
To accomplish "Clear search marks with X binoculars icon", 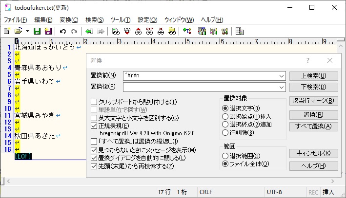I will 161,31.
